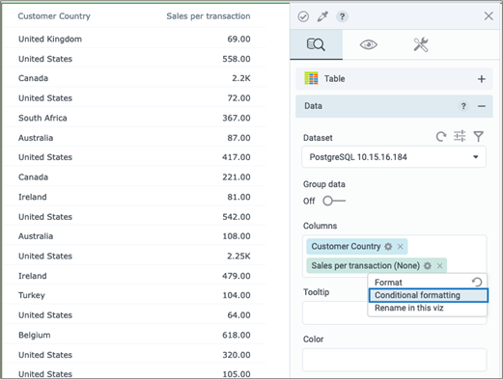Open the wrench tools settings tab
The width and height of the screenshot is (503, 380).
421,44
